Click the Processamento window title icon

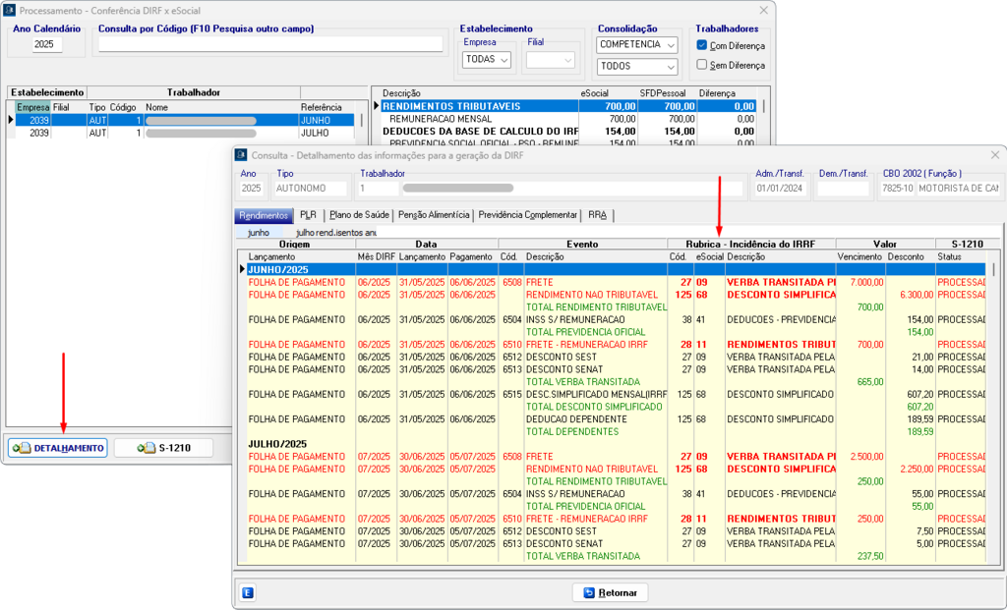click(x=11, y=9)
